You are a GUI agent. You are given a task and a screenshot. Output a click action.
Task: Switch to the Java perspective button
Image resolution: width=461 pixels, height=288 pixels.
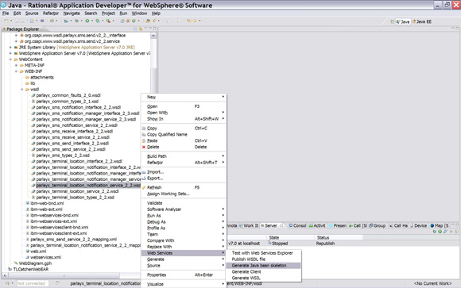pos(402,21)
